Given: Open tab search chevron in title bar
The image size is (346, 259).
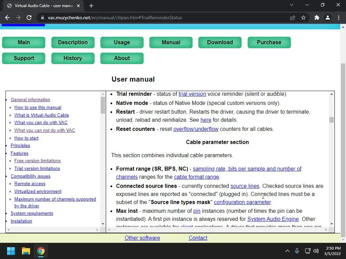Looking at the screenshot, I should pos(292,5).
